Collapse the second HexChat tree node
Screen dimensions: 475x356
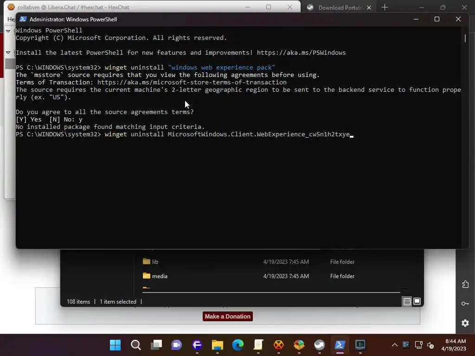coord(8,53)
